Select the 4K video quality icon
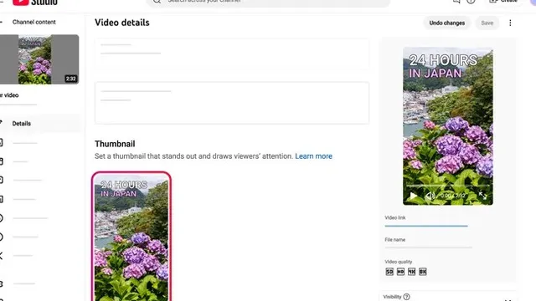Viewport: 536px width, 301px height. 411,272
